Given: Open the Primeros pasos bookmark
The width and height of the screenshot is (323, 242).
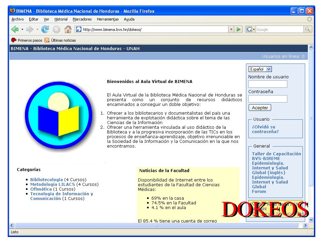Looking at the screenshot, I should pos(27,40).
